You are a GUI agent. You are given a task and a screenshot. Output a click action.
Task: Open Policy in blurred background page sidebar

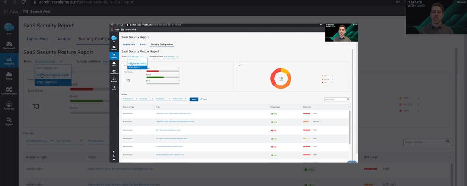tap(9, 76)
